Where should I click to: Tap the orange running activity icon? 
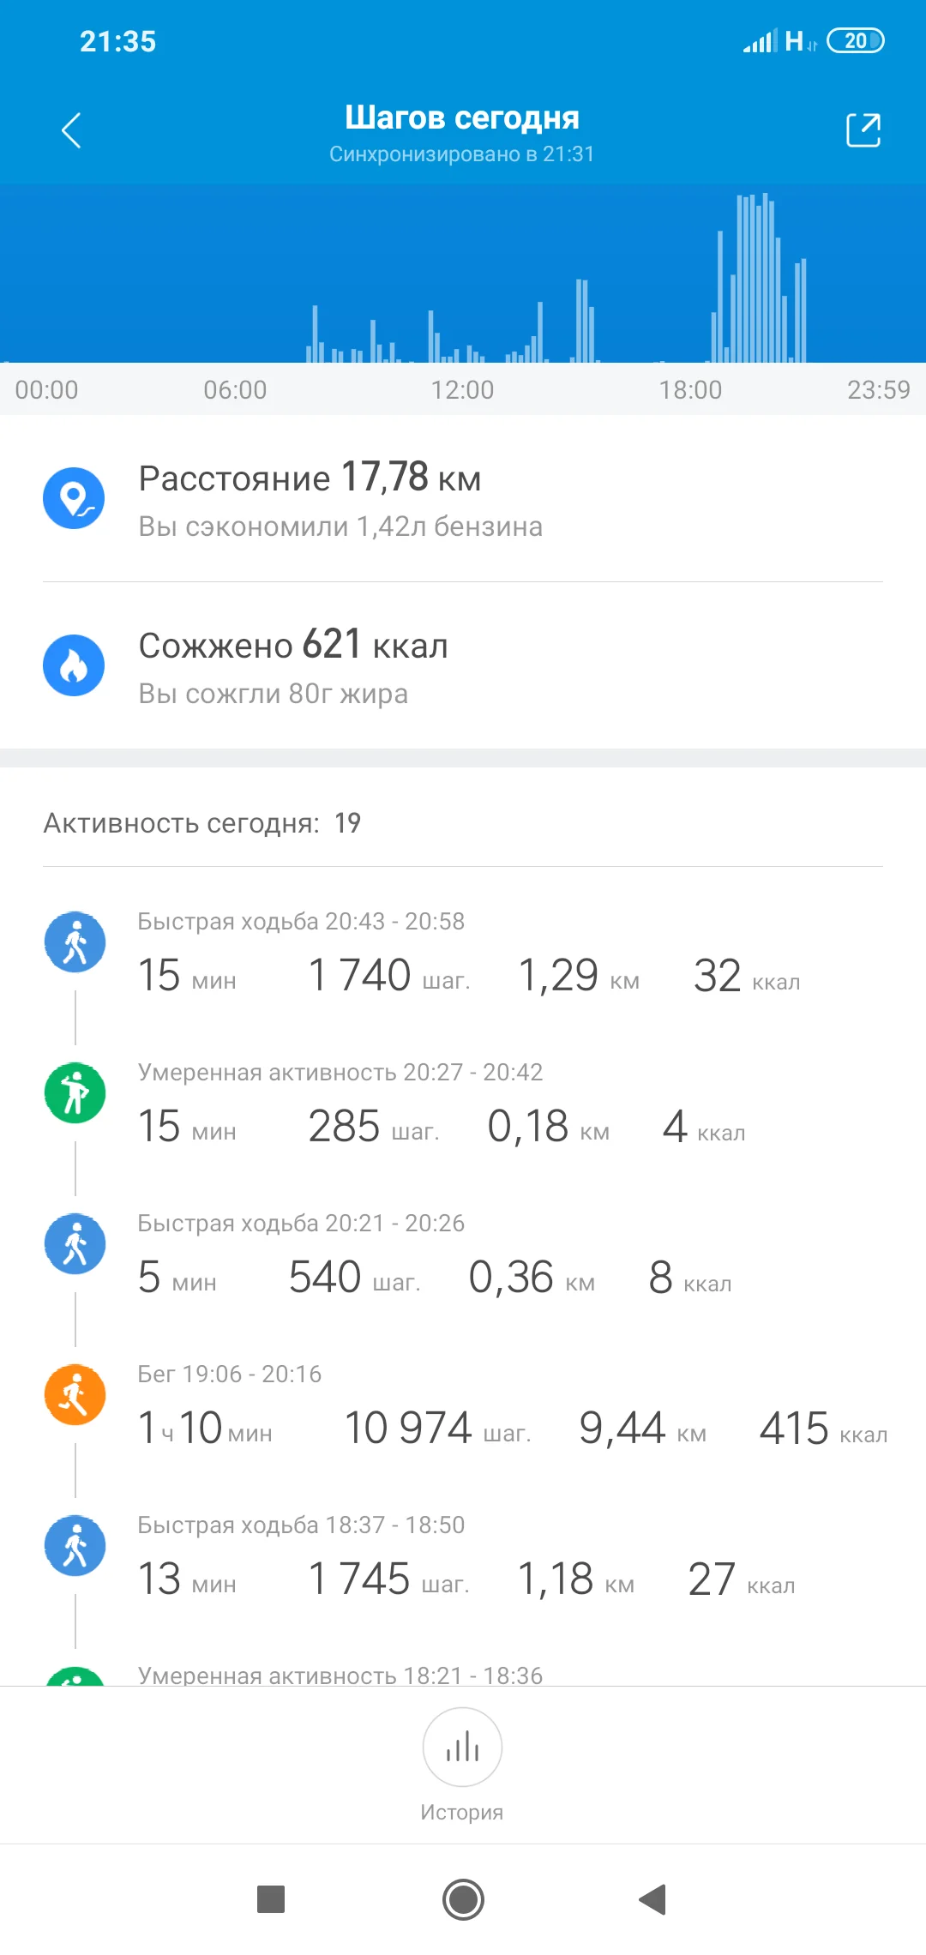pyautogui.click(x=75, y=1394)
